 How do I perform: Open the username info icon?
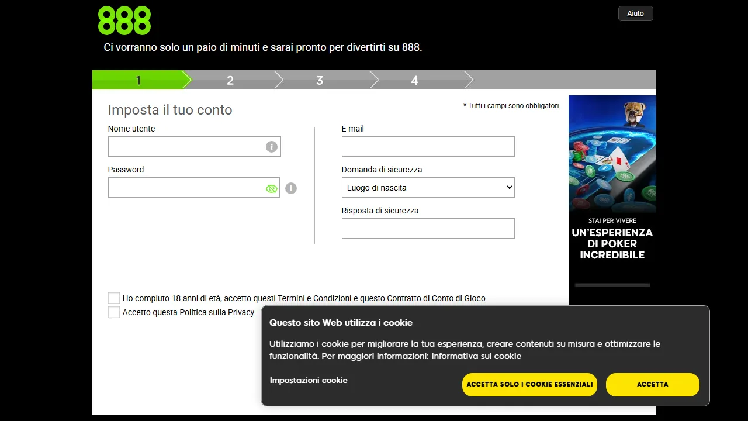271,147
